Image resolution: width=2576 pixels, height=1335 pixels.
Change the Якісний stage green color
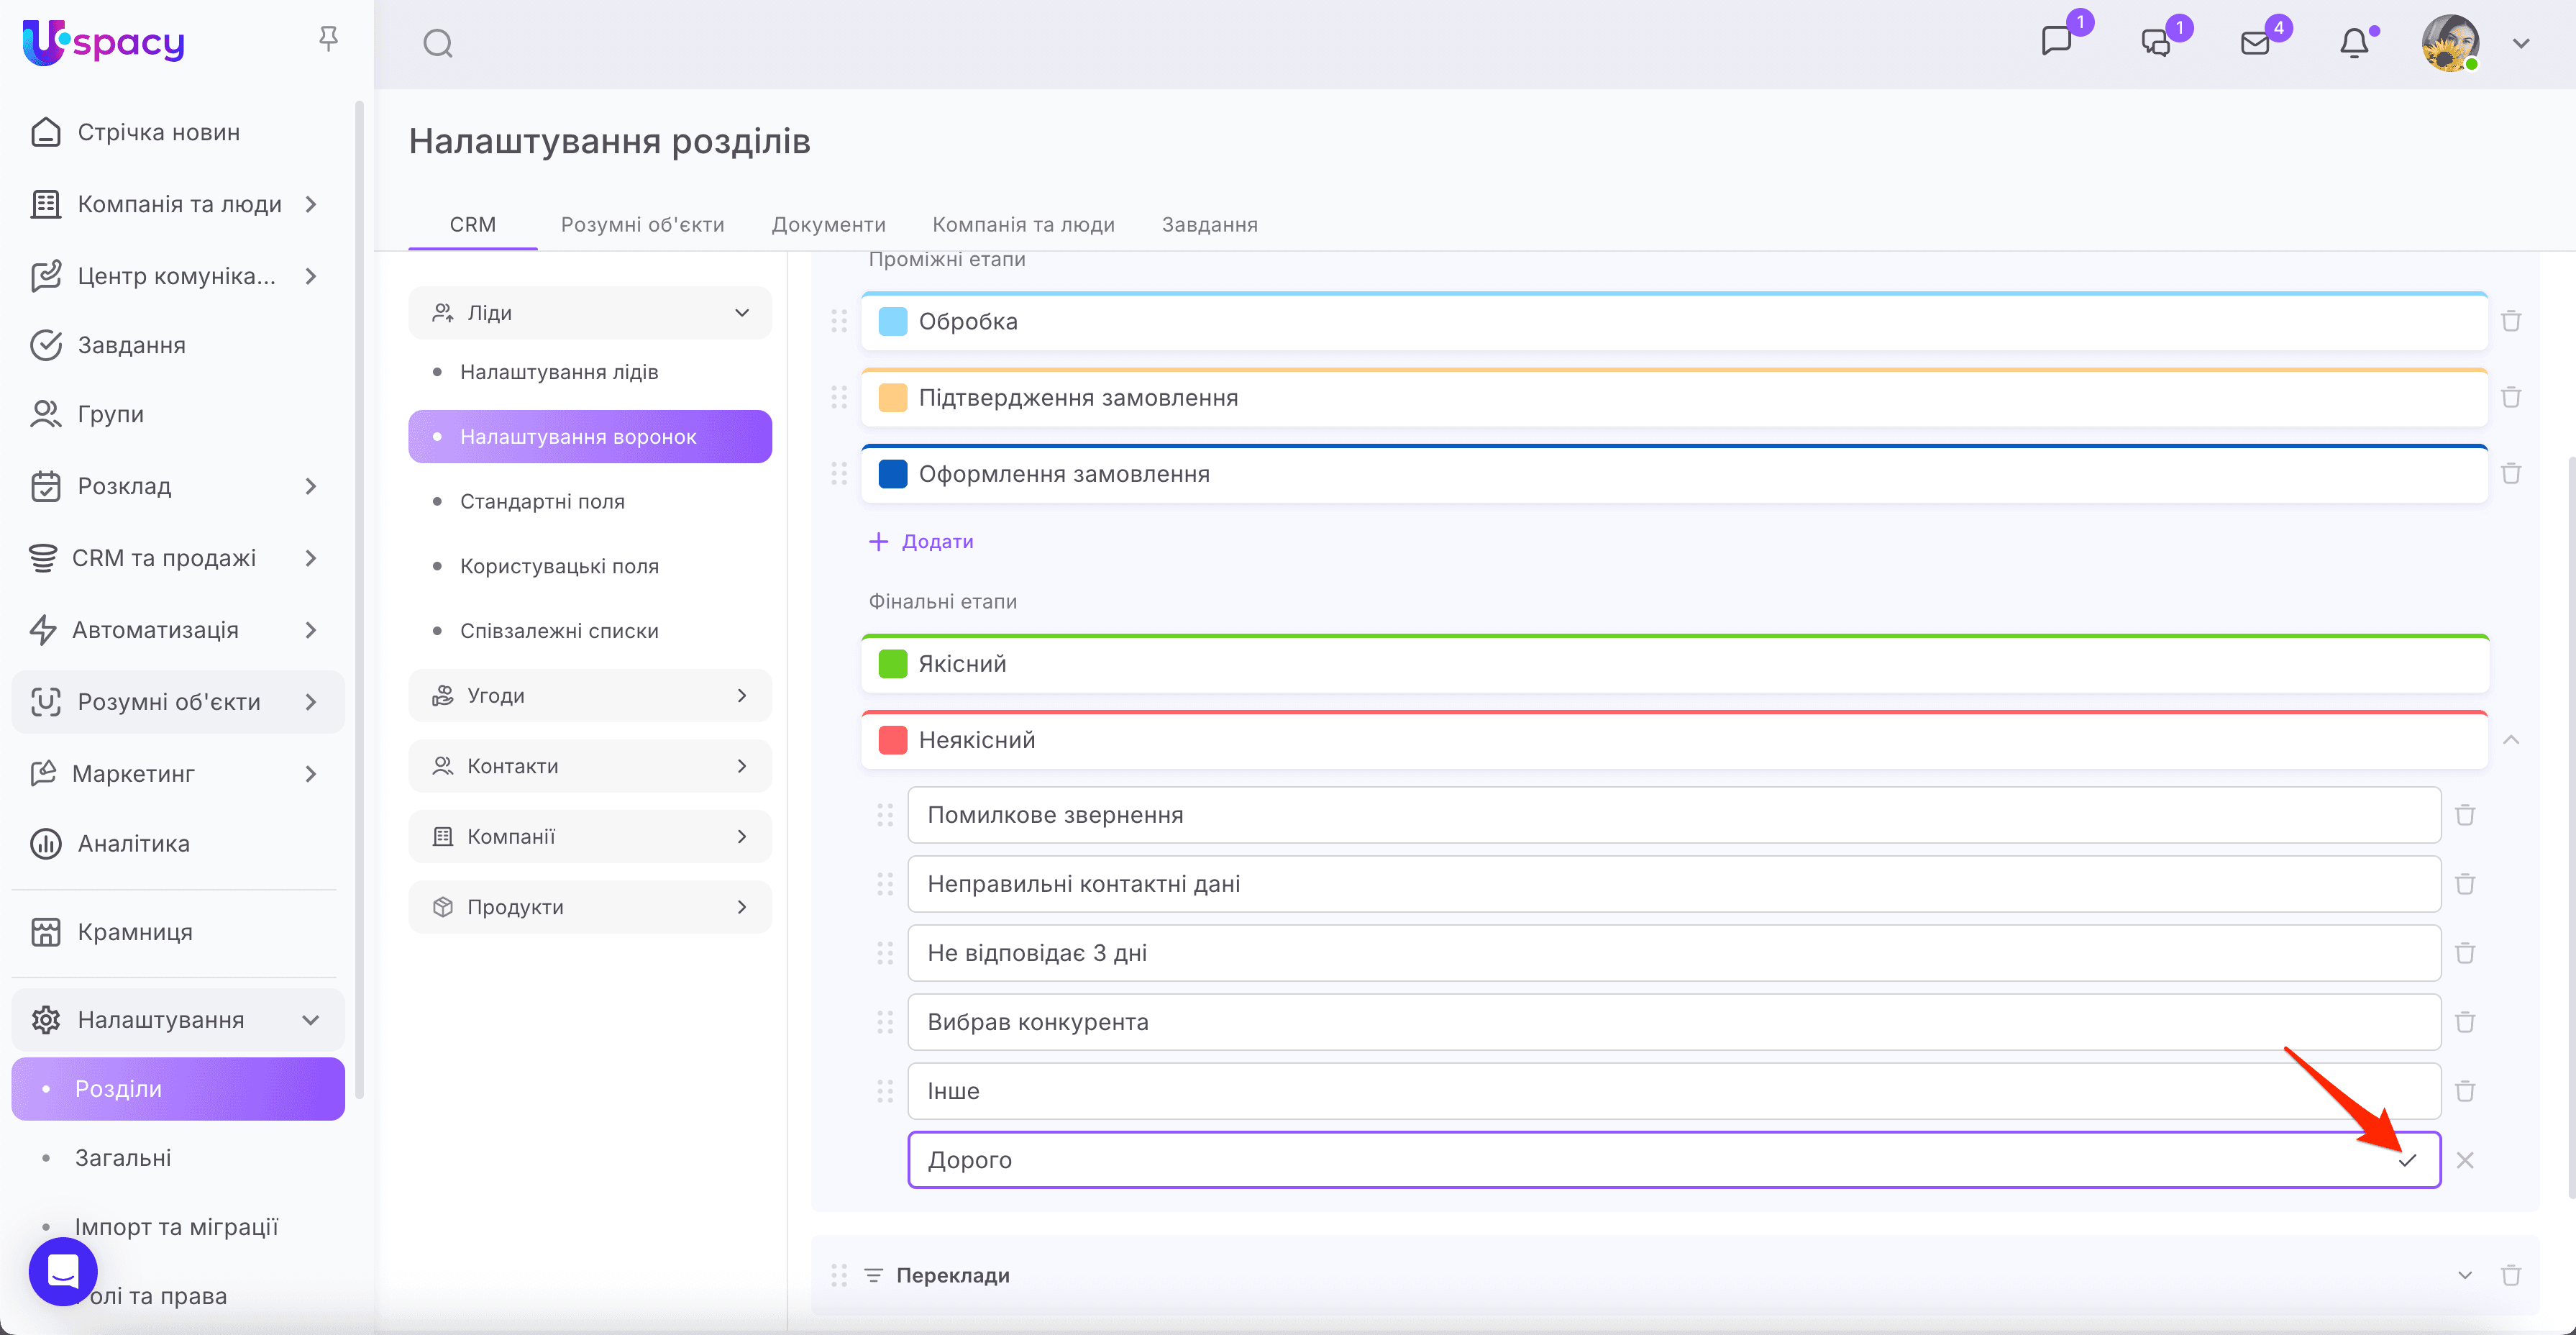(x=892, y=664)
